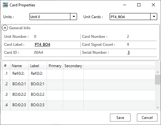Open the Unit Cards dropdown arrow
The image size is (161, 125).
click(x=154, y=17)
